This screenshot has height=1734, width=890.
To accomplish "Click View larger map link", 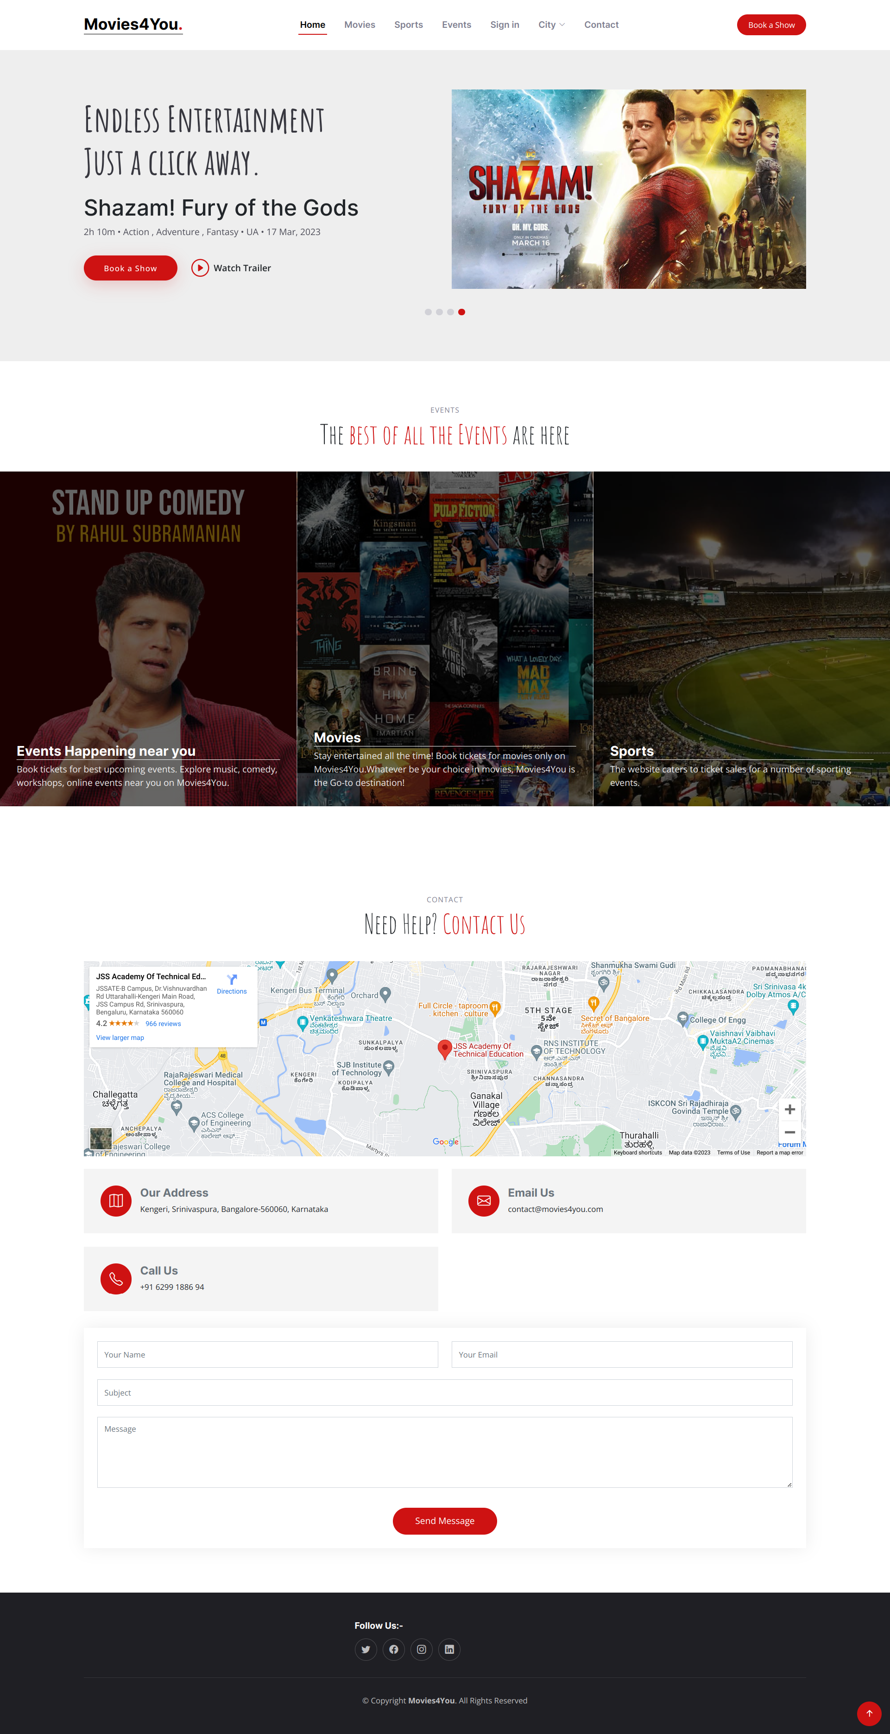I will pyautogui.click(x=120, y=1037).
